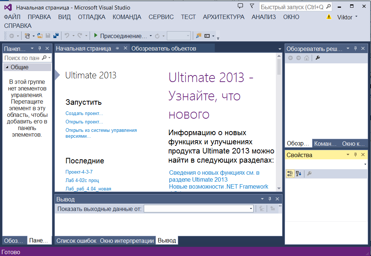Click the Command window toolbar icon

coord(207,36)
